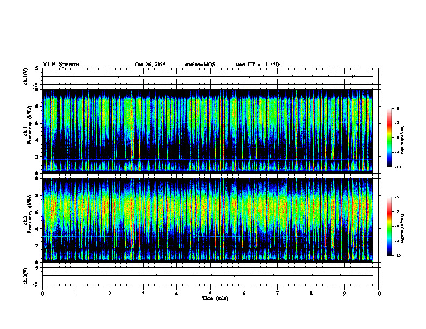The image size is (426, 329).
Task: Click ch.2 frequency axis tick "8"
Action: (38, 196)
